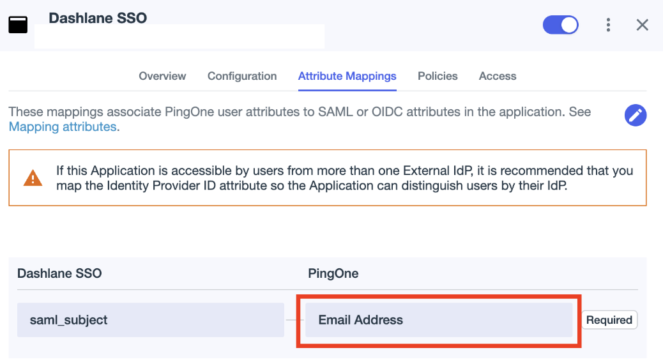Click the Dashlane SSO application window icon

[18, 25]
